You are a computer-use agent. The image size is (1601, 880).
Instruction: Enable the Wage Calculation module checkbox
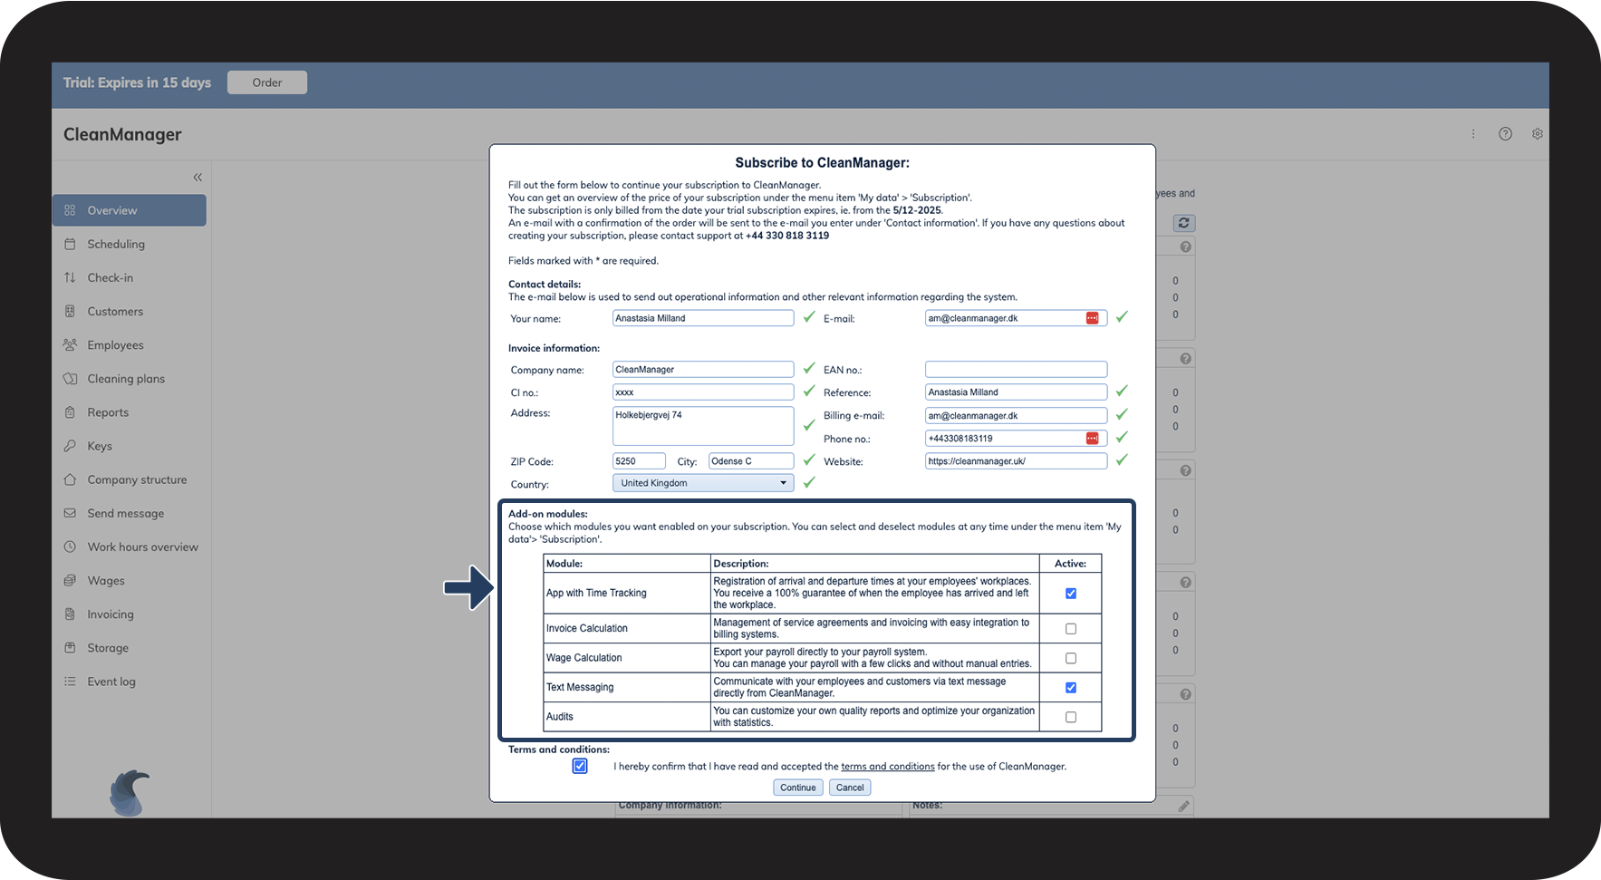[x=1071, y=658]
